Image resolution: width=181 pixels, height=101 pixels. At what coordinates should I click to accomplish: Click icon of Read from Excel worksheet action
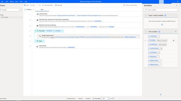tap(37, 26)
